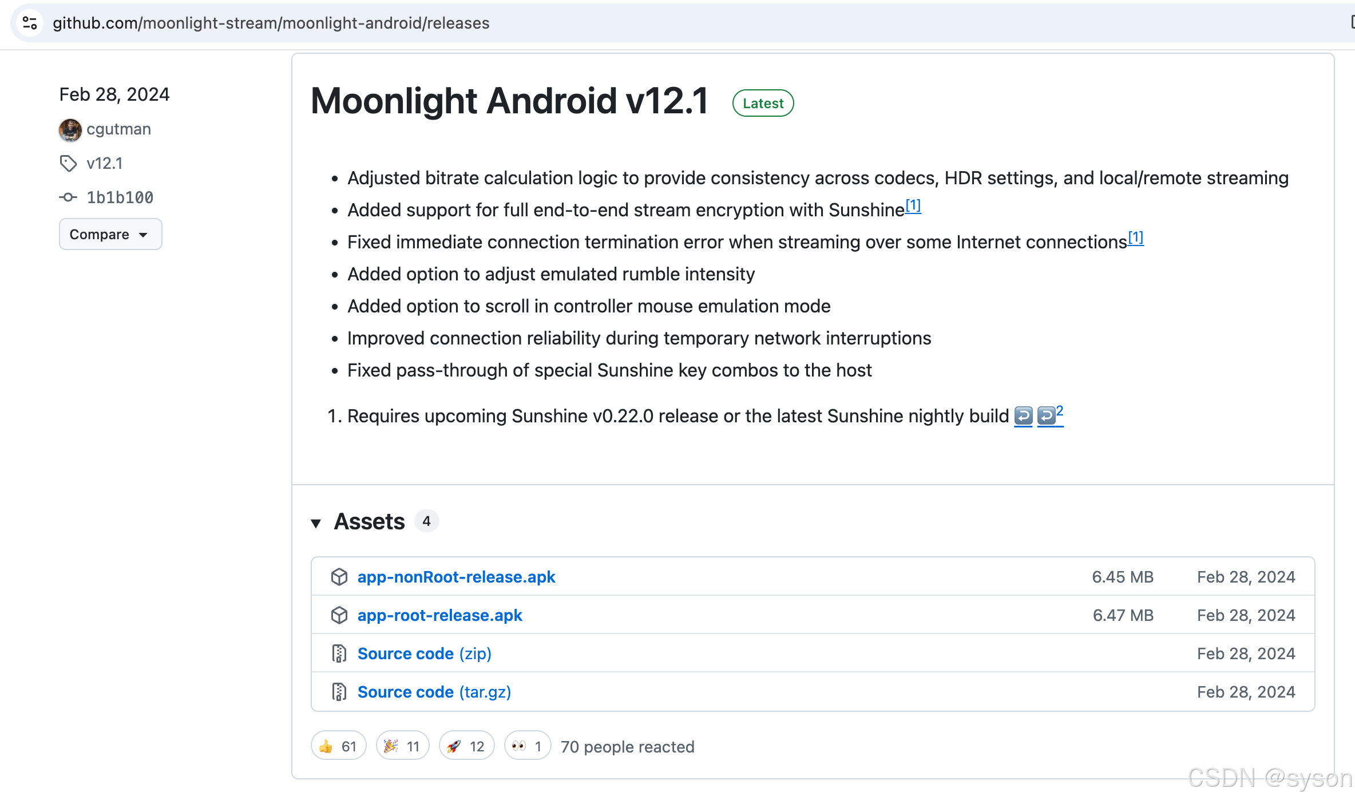Toggle the party popper reaction
Image resolution: width=1355 pixels, height=800 pixels.
(x=402, y=746)
